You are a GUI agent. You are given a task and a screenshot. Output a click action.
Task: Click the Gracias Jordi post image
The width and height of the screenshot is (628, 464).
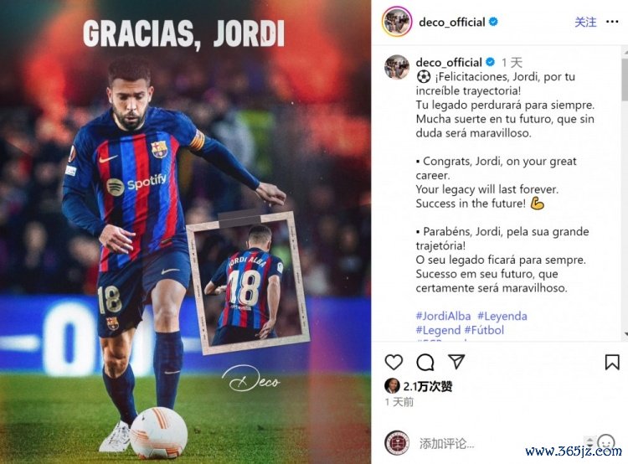coord(185,232)
